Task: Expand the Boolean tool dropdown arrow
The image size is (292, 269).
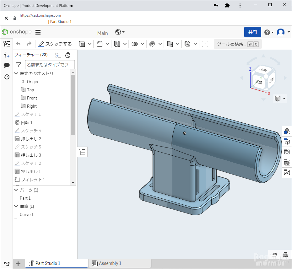Action: coord(143,44)
